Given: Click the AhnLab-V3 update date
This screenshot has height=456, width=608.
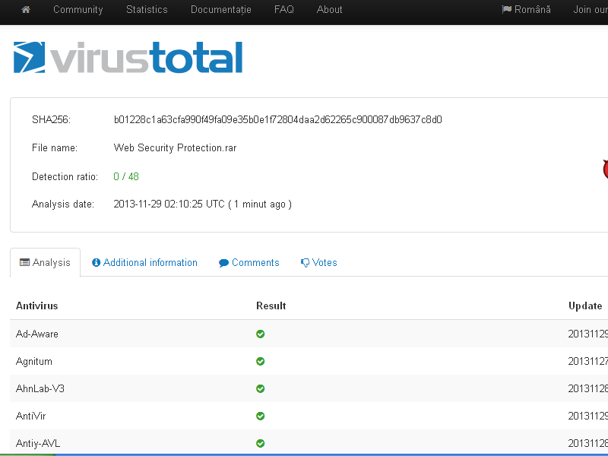Looking at the screenshot, I should pos(587,388).
